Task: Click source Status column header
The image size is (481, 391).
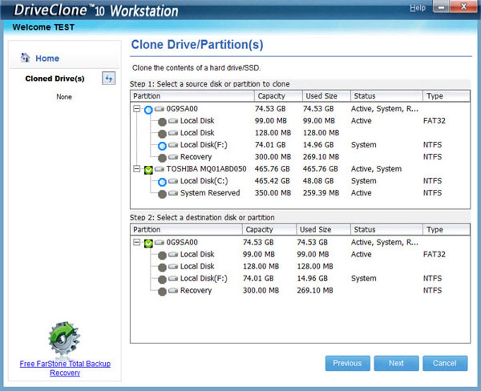Action: coord(386,96)
